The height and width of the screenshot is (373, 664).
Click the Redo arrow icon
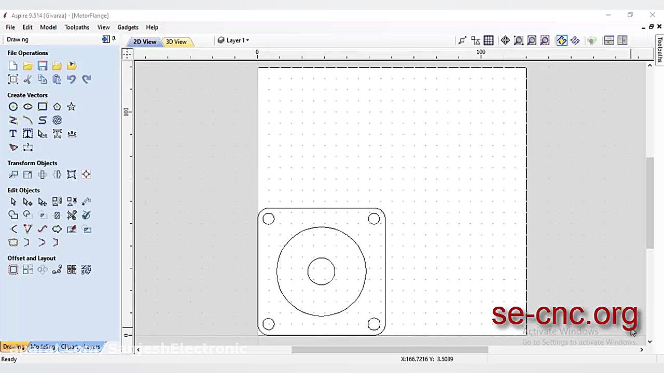click(x=86, y=79)
